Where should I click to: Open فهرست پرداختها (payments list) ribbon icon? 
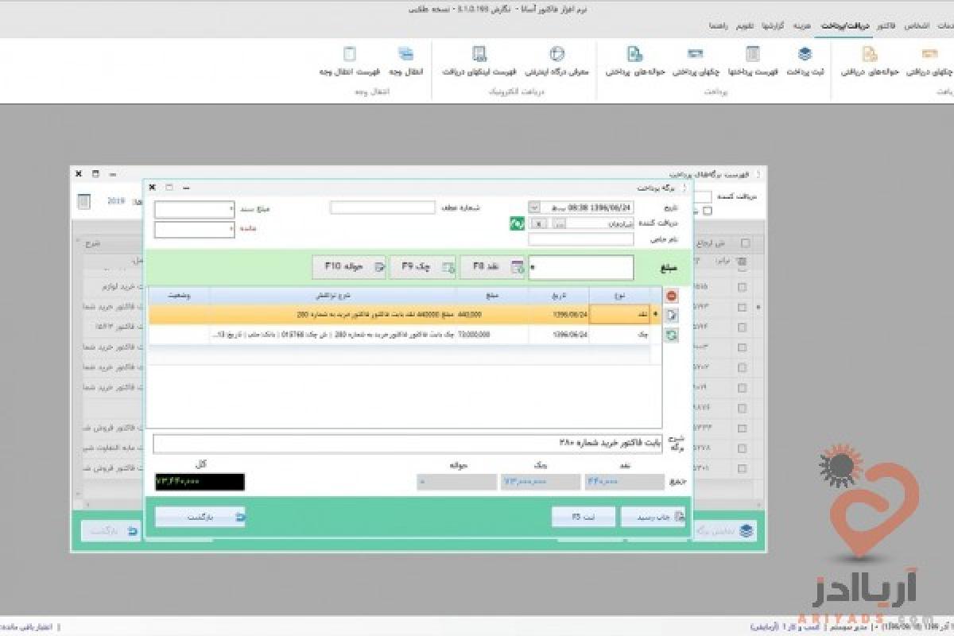(x=751, y=62)
